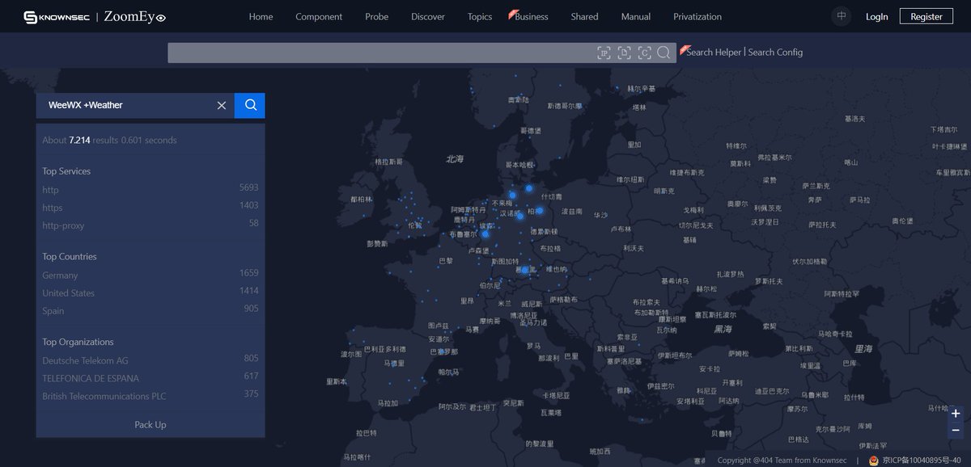Go to the Probe page
Image resolution: width=971 pixels, height=467 pixels.
click(x=376, y=16)
